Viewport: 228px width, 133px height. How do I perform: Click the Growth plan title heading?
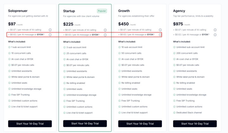(124, 11)
